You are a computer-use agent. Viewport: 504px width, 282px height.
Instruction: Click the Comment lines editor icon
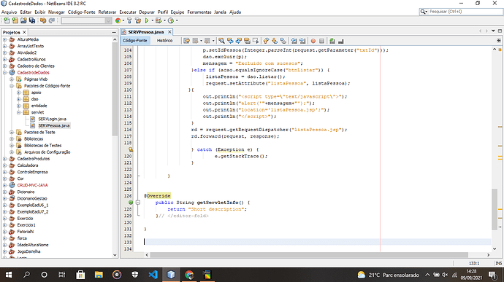point(332,41)
